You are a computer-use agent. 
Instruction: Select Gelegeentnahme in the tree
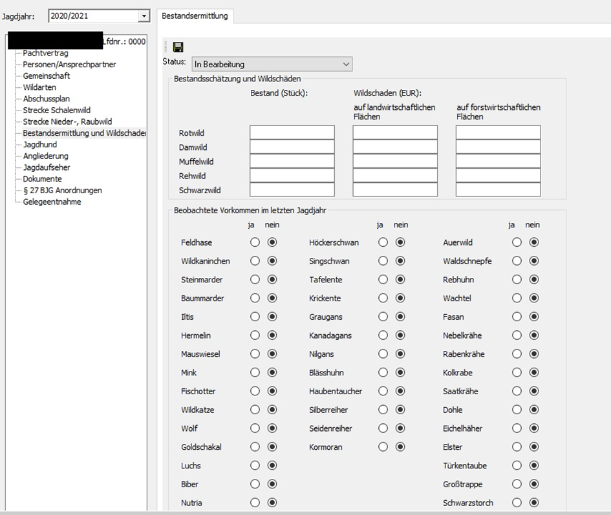(52, 202)
